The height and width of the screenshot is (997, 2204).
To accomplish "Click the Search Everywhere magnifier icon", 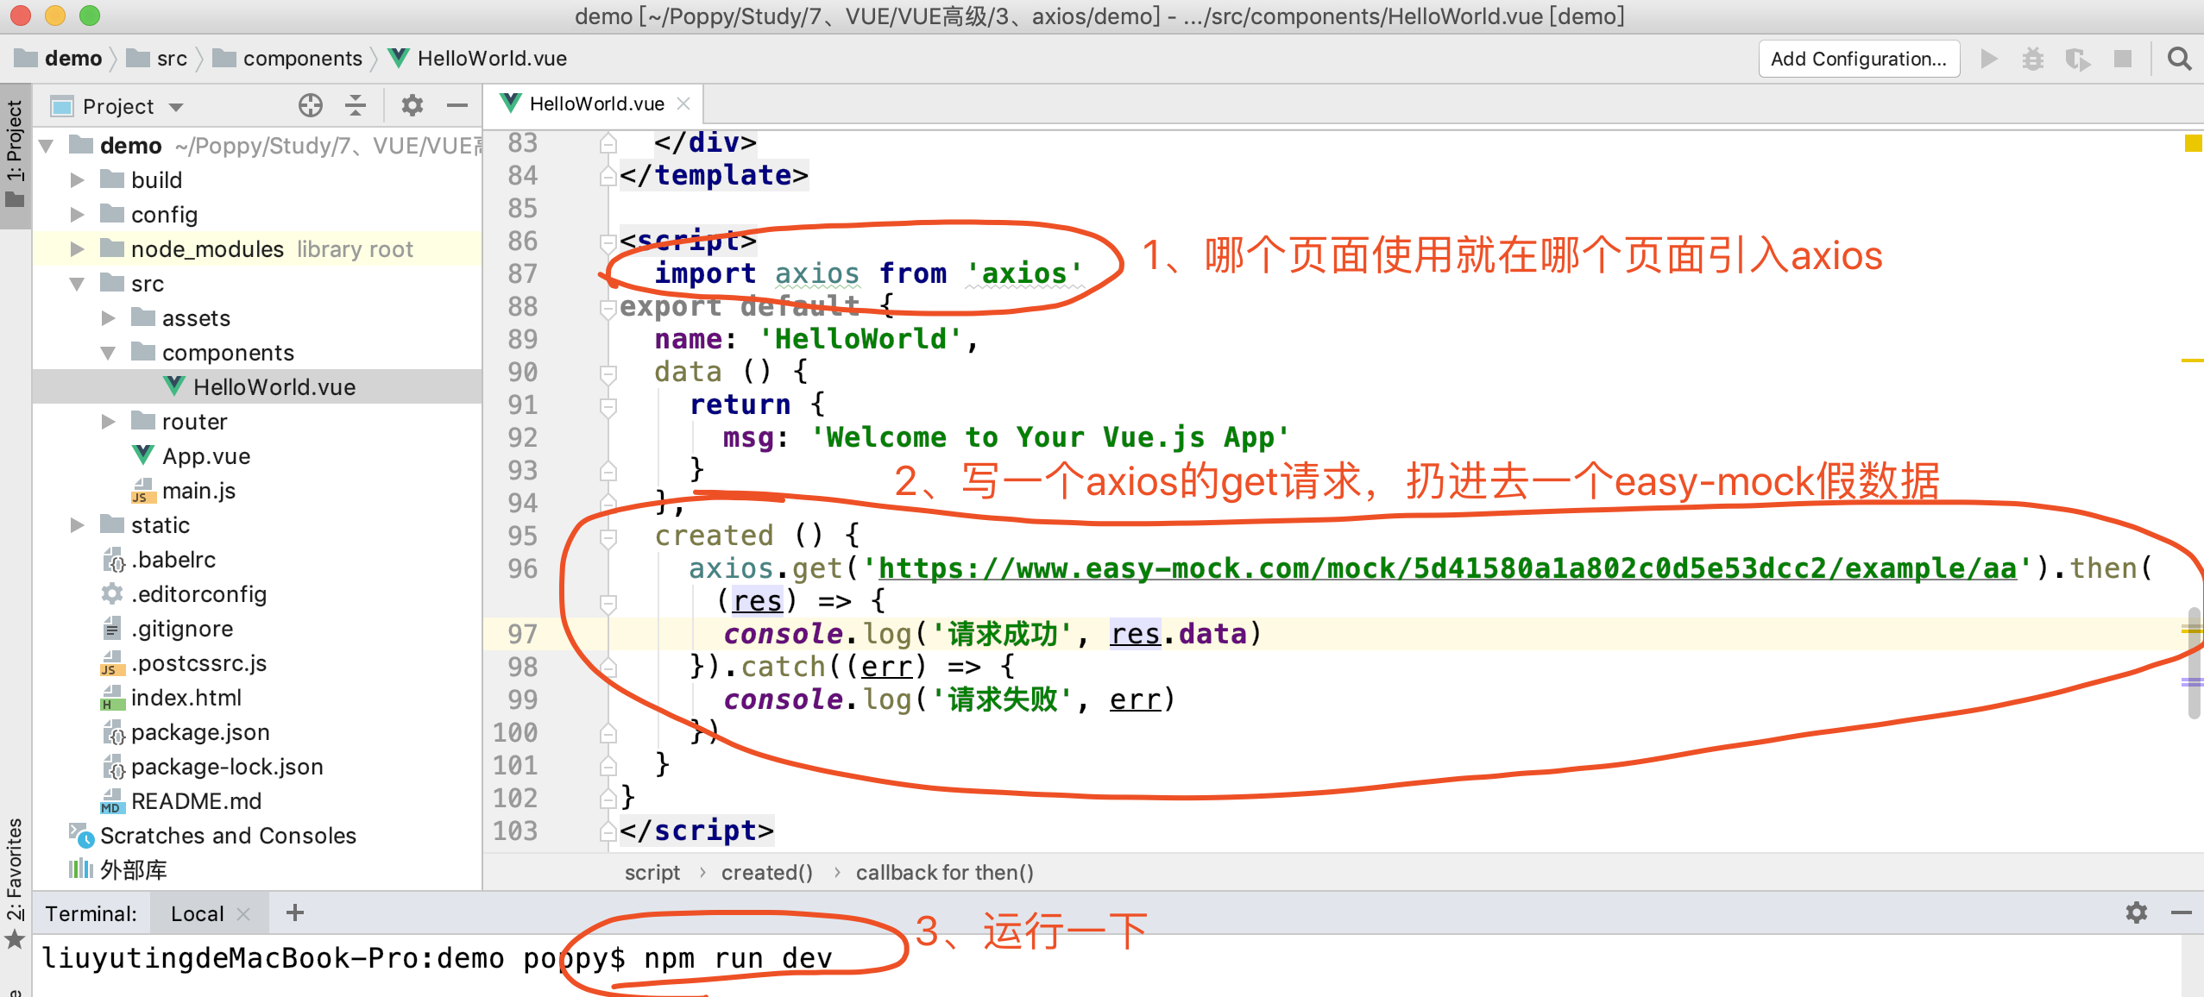I will coord(2179,59).
